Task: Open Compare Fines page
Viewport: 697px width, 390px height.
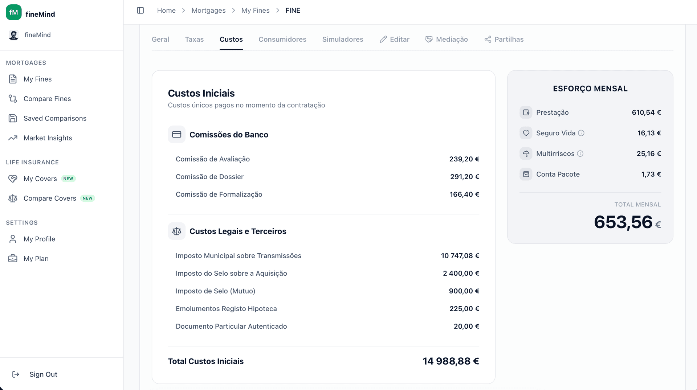Action: [47, 99]
